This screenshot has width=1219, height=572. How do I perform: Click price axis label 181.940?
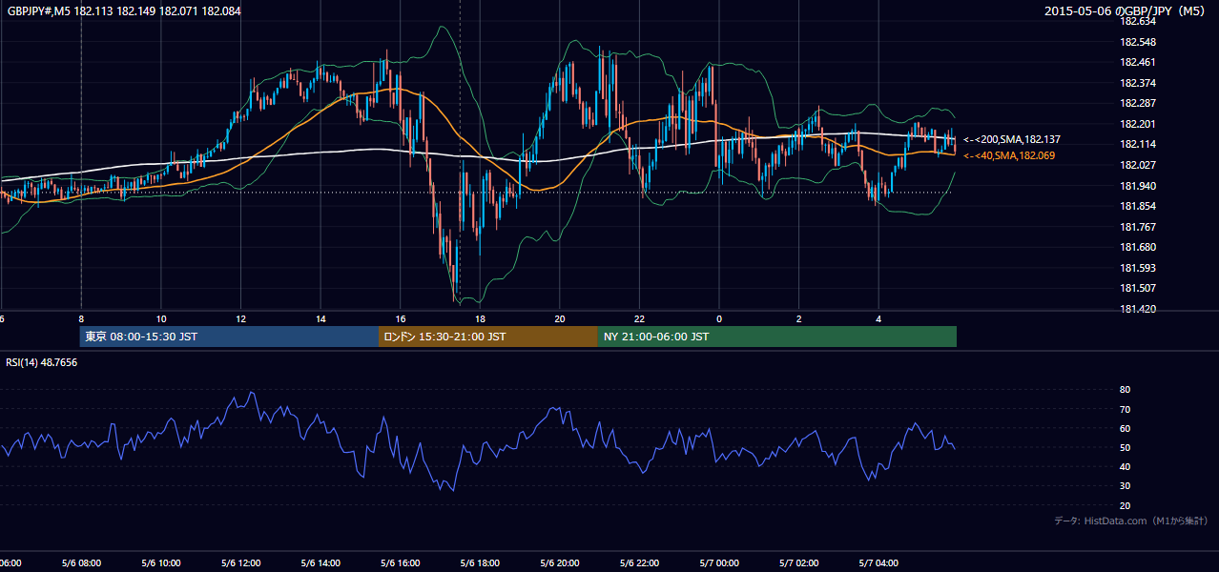tap(1136, 186)
